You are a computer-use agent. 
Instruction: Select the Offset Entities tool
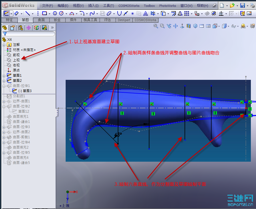pyautogui.click(x=174, y=13)
